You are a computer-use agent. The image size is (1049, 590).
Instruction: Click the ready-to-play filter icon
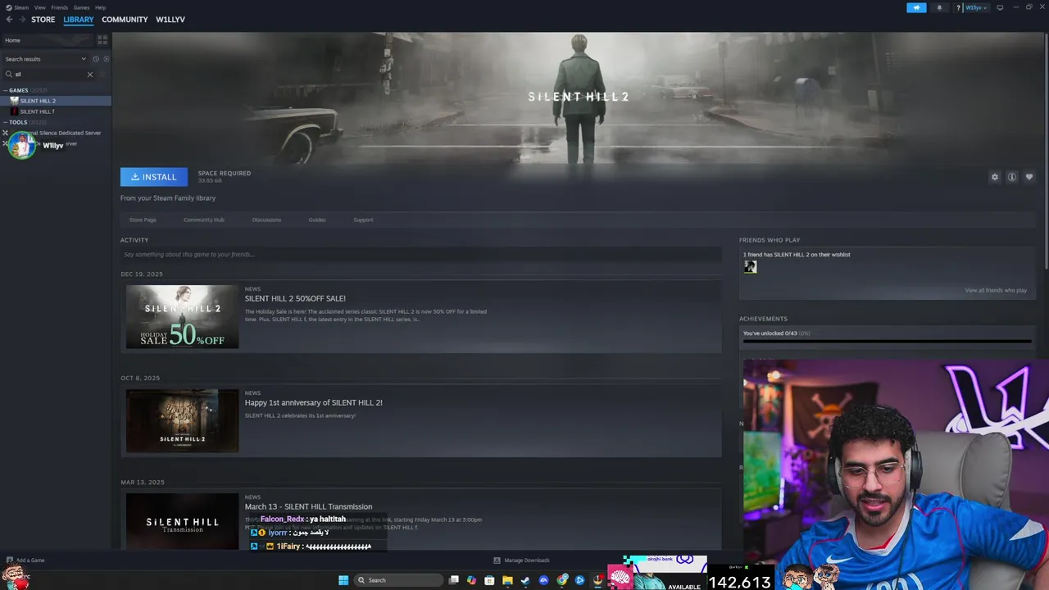pos(106,59)
